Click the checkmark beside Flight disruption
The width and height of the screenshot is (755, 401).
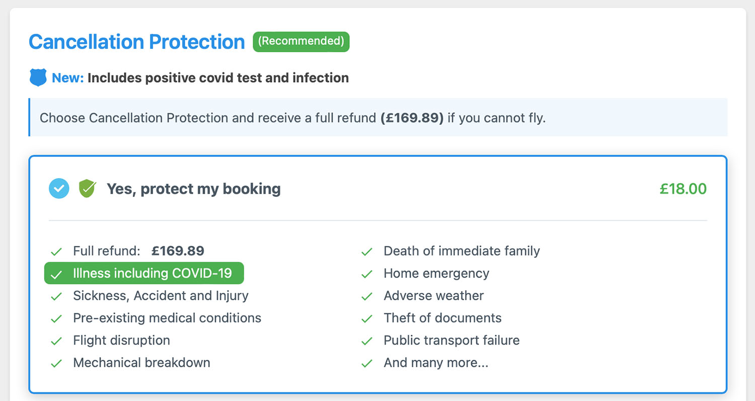point(56,341)
